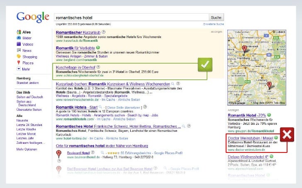Click the magnifier preview icon beside Hotel Bettina result
This screenshot has height=188, width=302.
tap(184, 126)
